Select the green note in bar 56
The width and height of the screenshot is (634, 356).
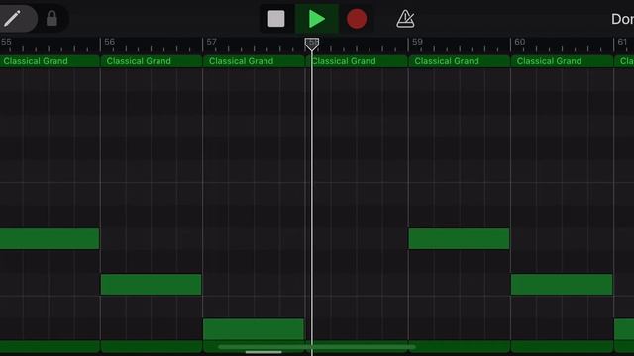click(x=151, y=284)
